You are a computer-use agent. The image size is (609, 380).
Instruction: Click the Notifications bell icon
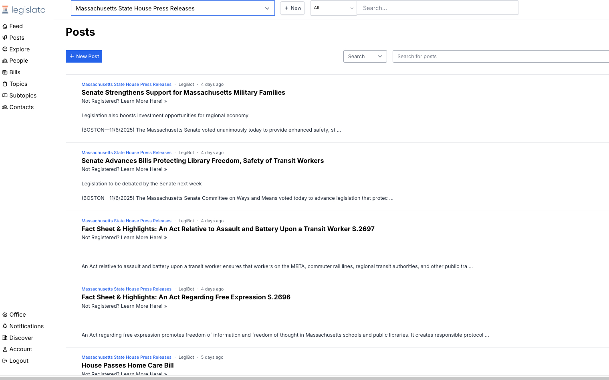tap(5, 326)
